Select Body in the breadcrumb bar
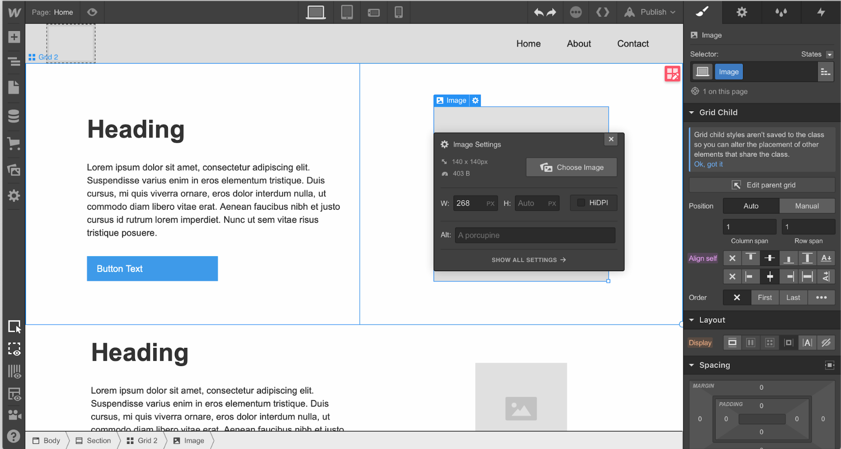This screenshot has height=449, width=841. point(47,441)
